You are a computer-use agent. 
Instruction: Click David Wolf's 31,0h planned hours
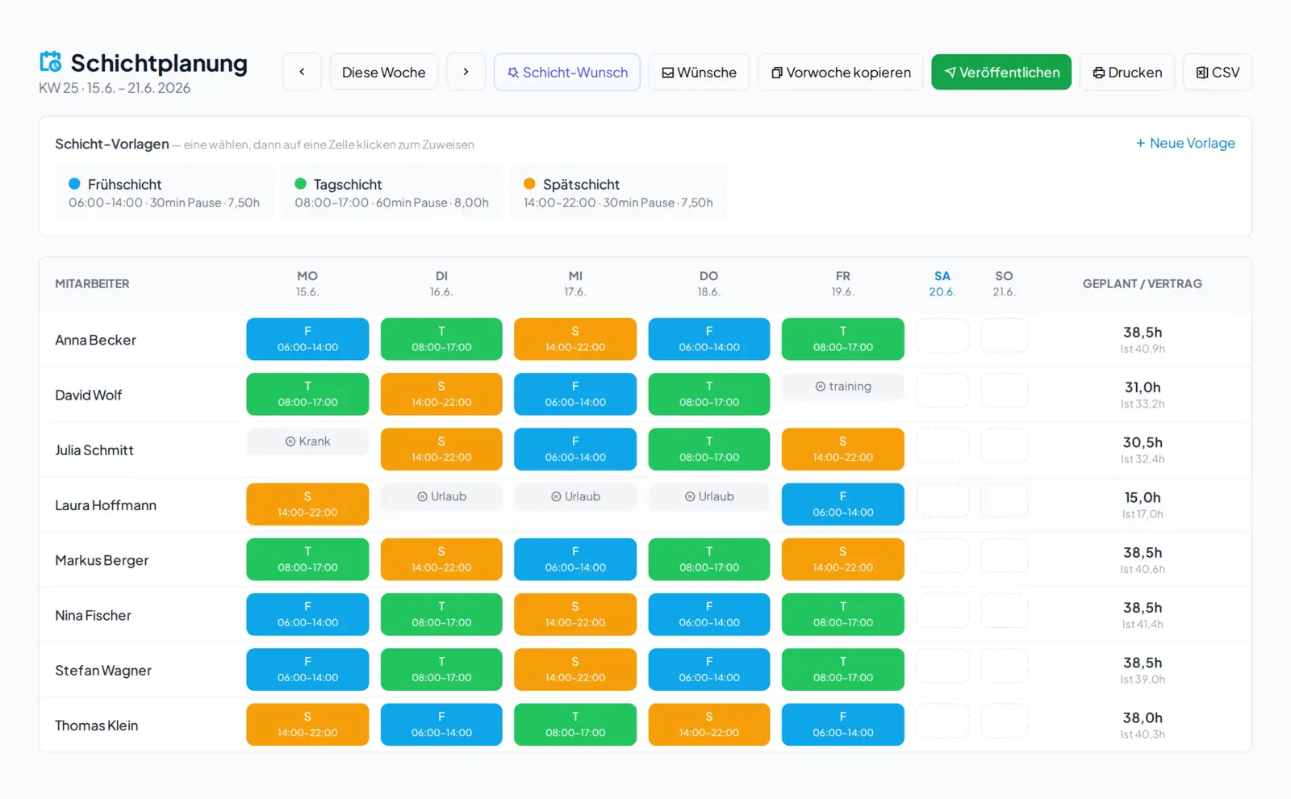tap(1143, 387)
